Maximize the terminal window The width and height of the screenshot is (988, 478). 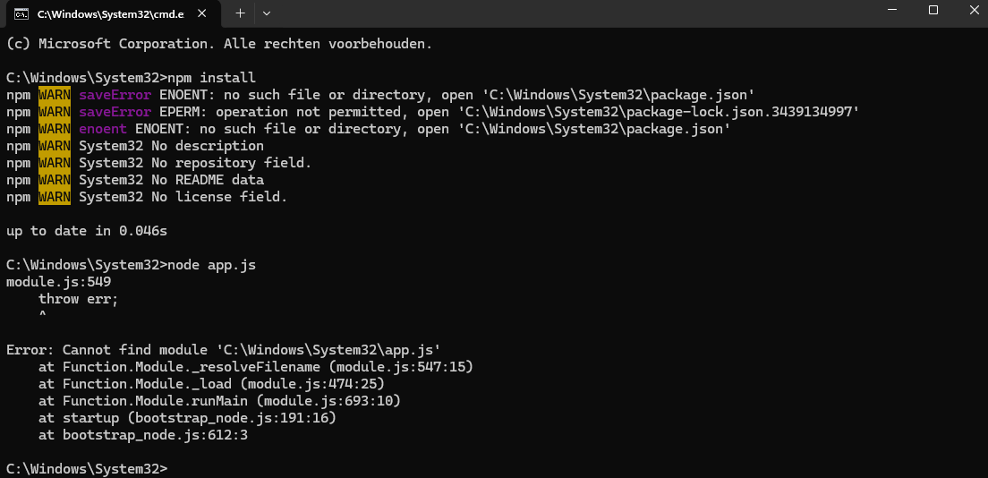click(933, 11)
